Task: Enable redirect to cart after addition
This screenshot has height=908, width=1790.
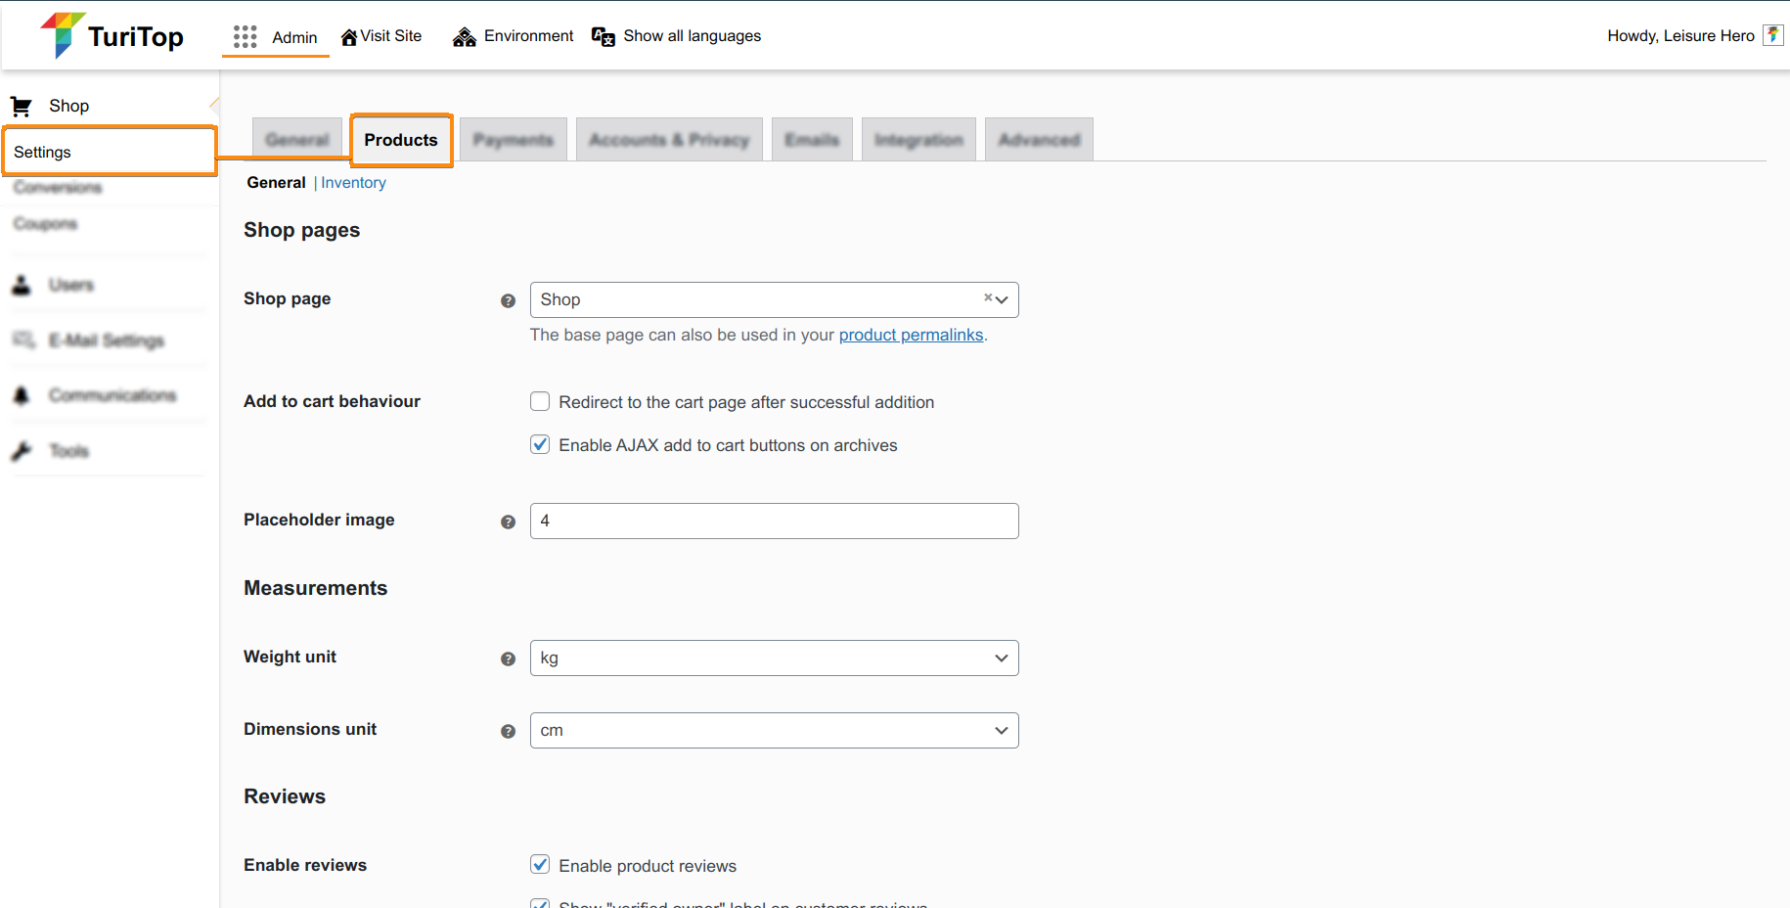Action: (539, 401)
